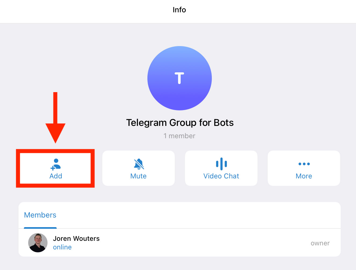Select the Members tab
The height and width of the screenshot is (270, 356).
(40, 215)
